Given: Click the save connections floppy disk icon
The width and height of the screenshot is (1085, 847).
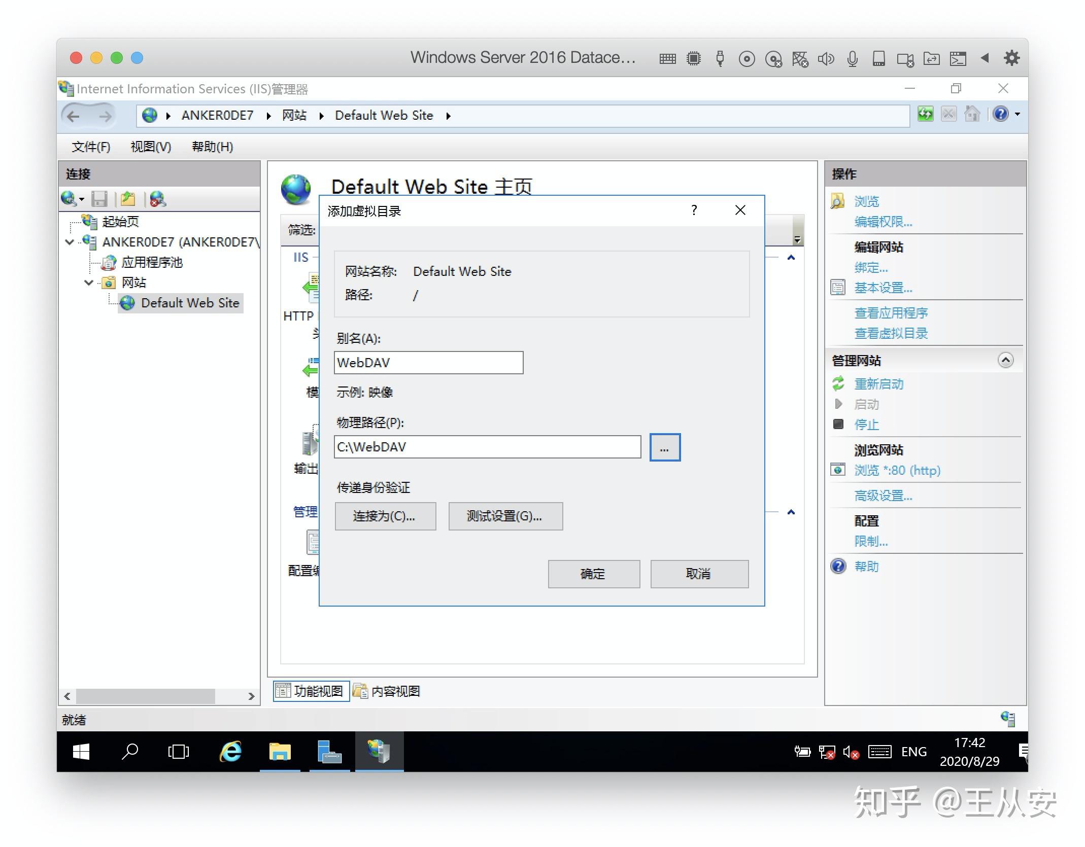Looking at the screenshot, I should (99, 199).
